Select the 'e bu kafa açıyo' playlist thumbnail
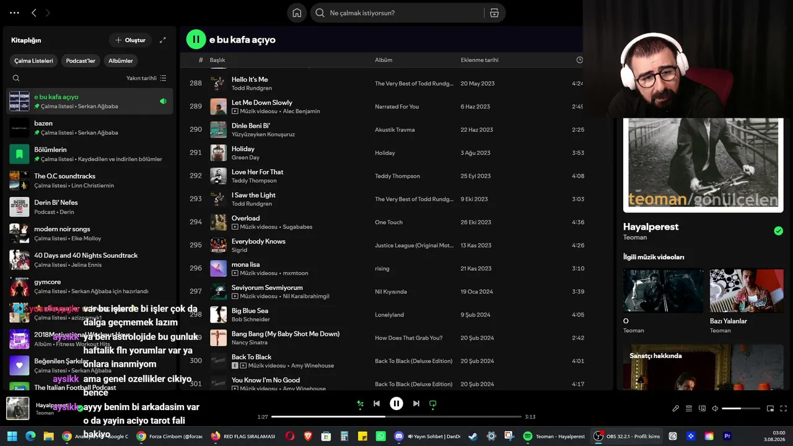The image size is (793, 446). pyautogui.click(x=19, y=102)
